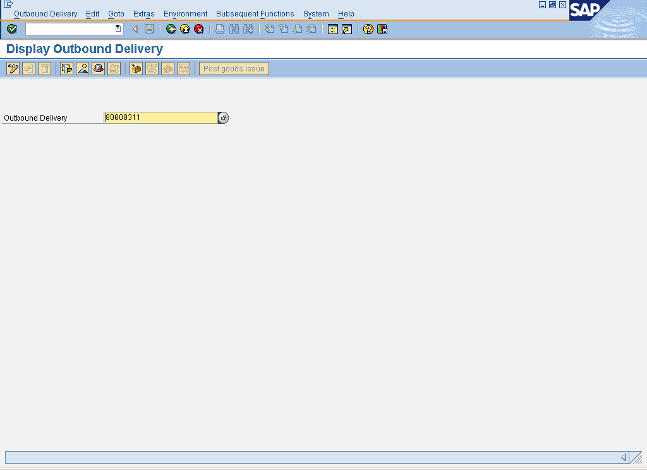Expand the status bar arrow
Screen dimensions: 647x470
624,457
